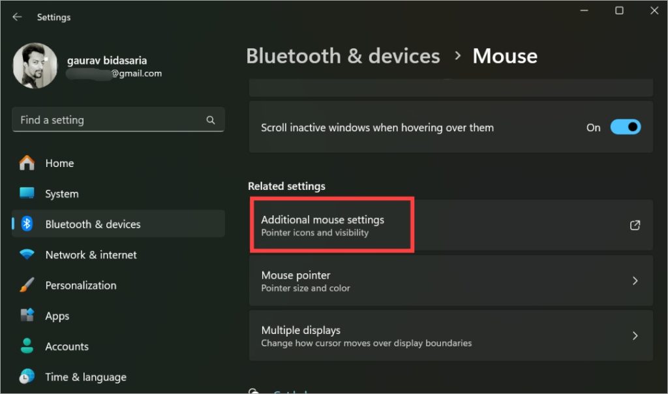This screenshot has height=394, width=668.
Task: Click the search magnifier icon
Action: 211,120
